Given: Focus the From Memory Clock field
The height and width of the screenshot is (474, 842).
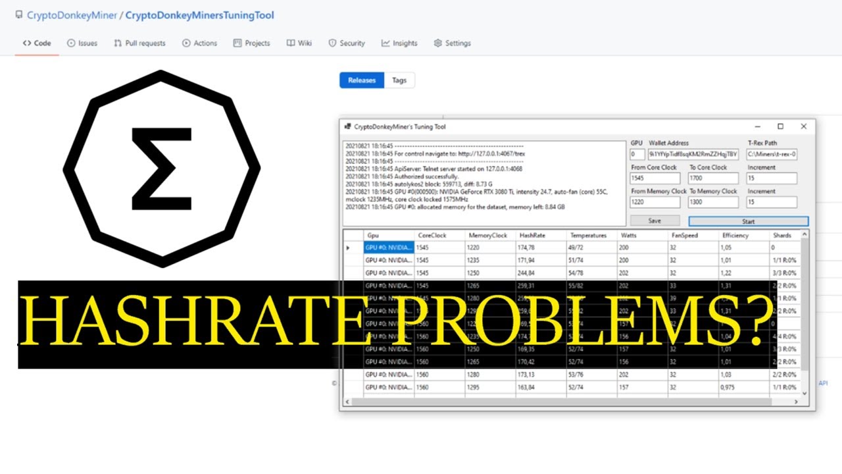Looking at the screenshot, I should (x=656, y=202).
